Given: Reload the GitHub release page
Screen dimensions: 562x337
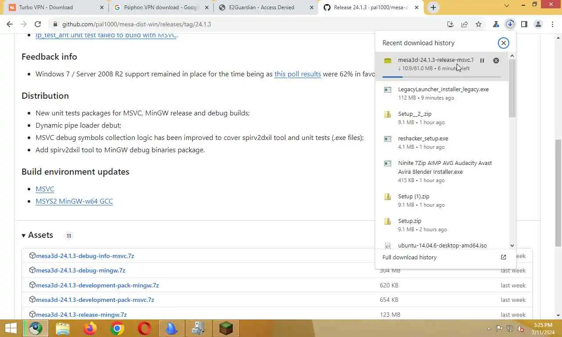Looking at the screenshot, I should pos(38,24).
